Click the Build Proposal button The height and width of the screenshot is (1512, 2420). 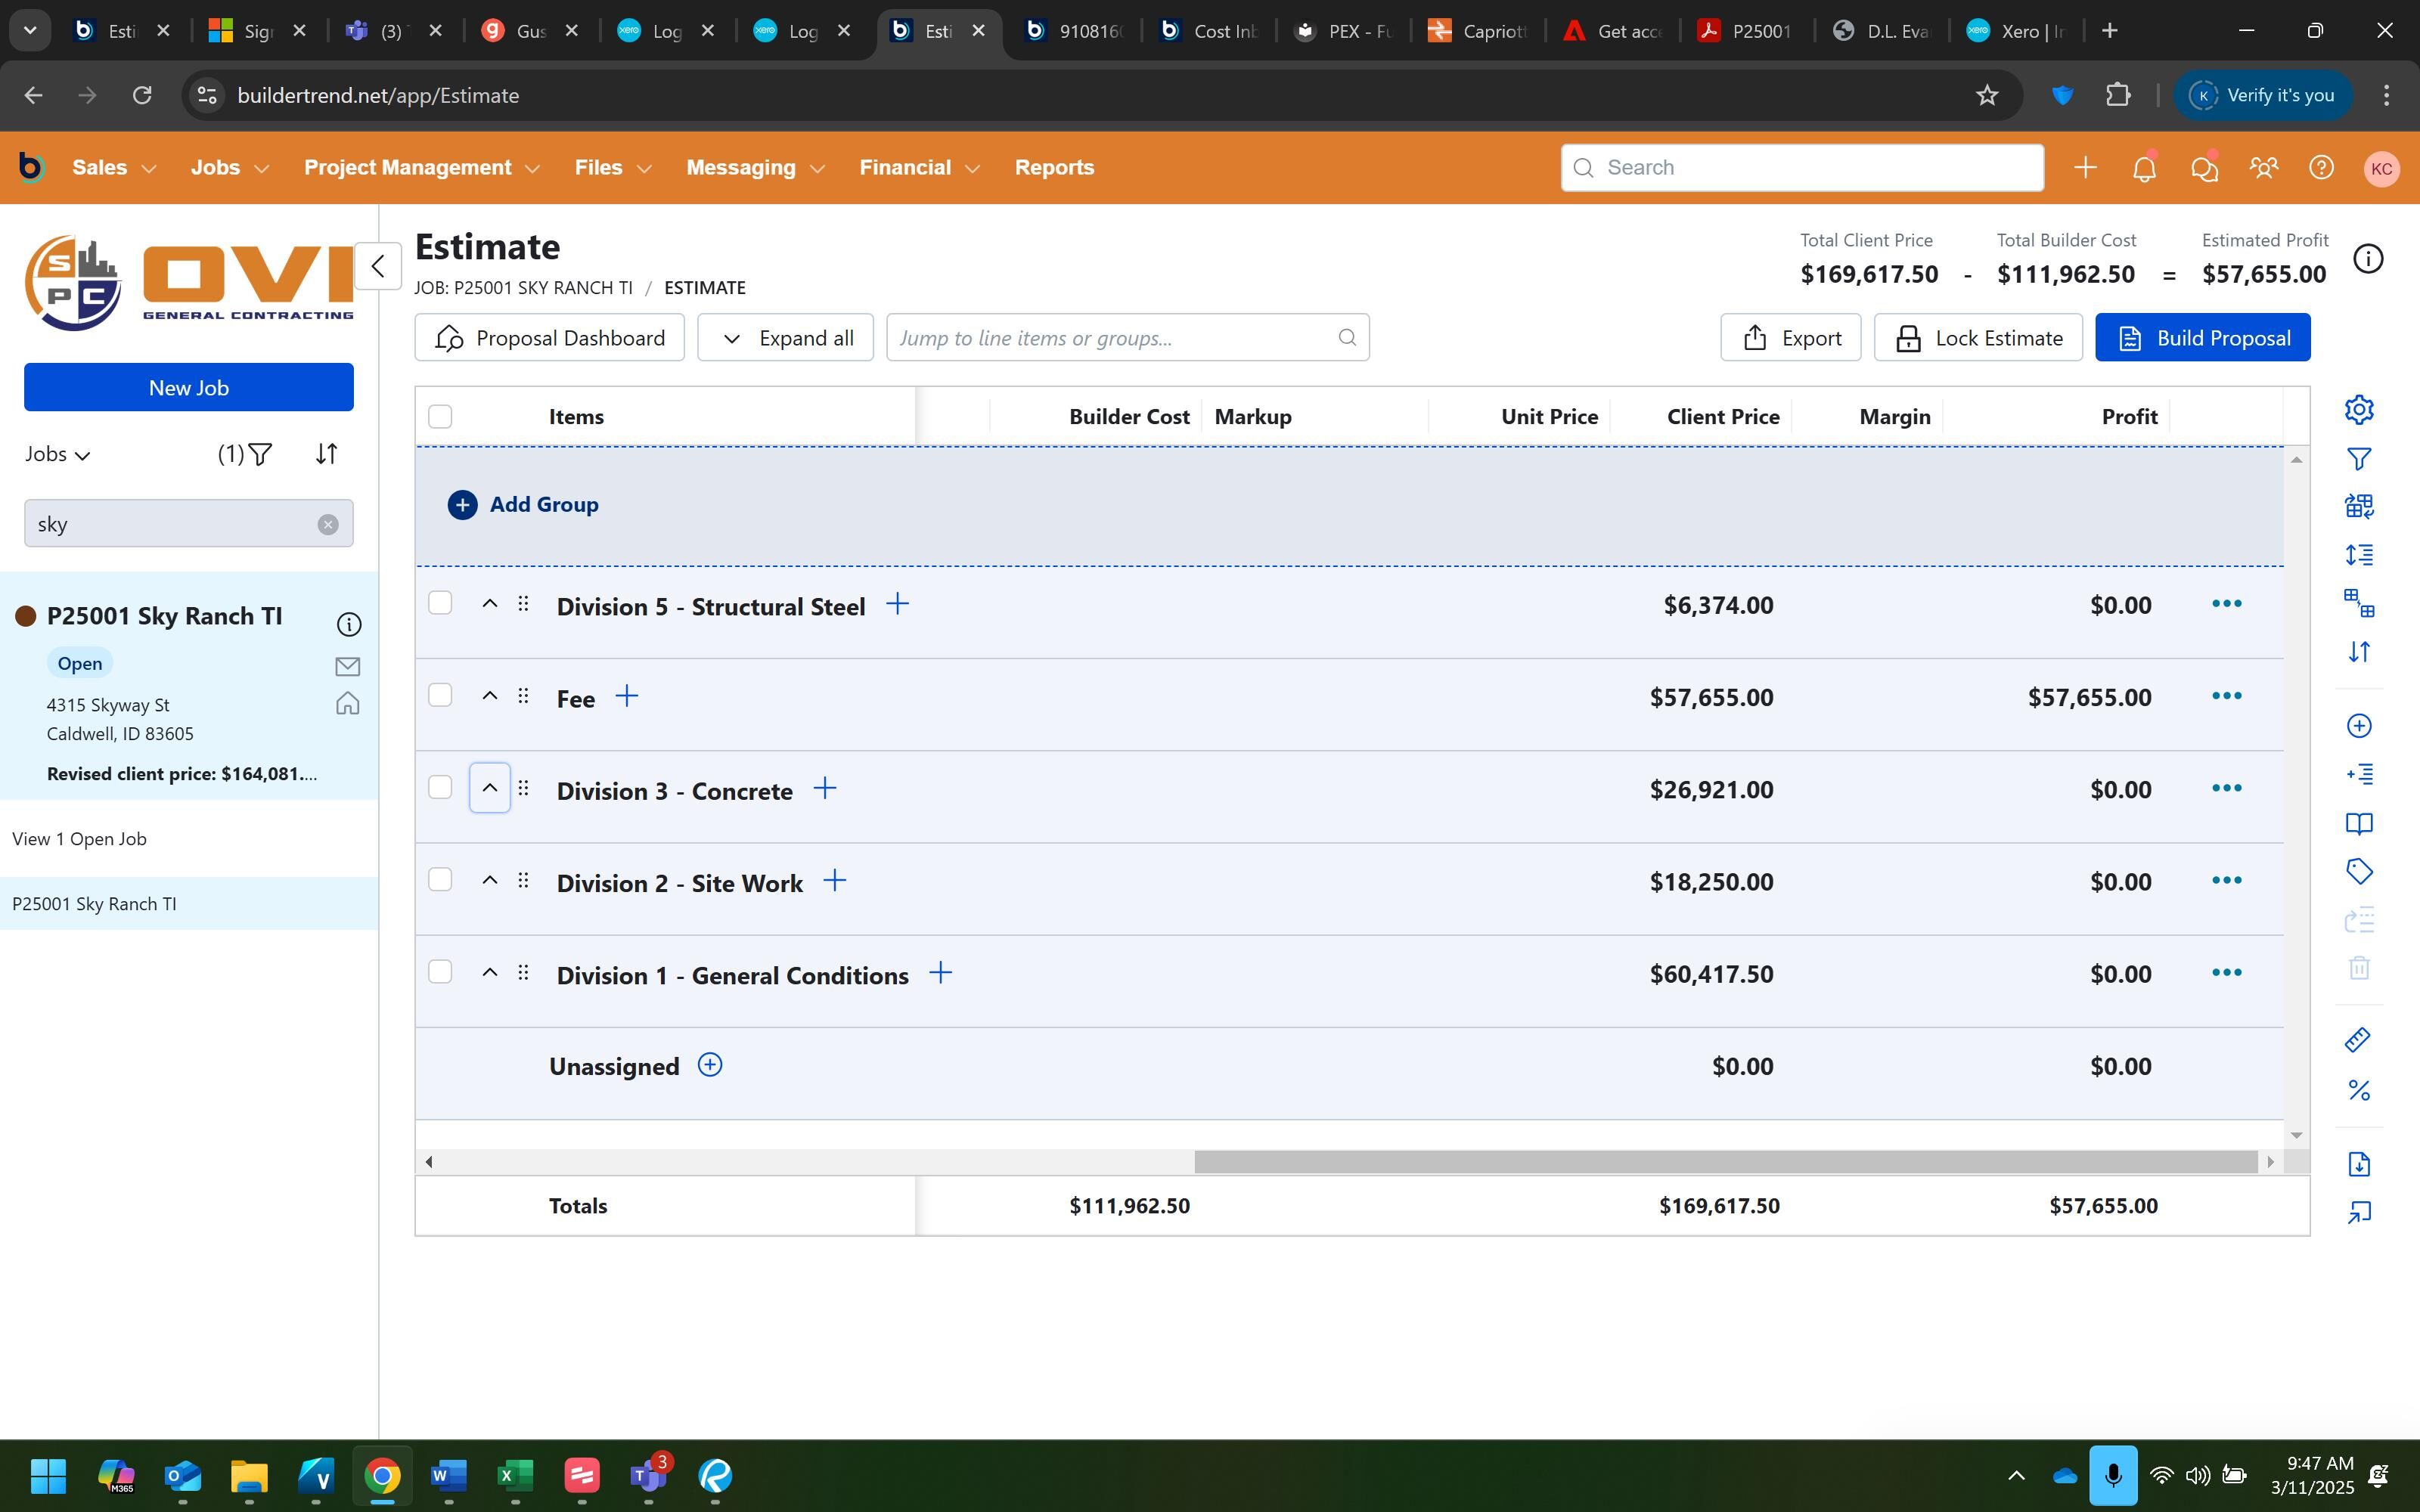2202,338
